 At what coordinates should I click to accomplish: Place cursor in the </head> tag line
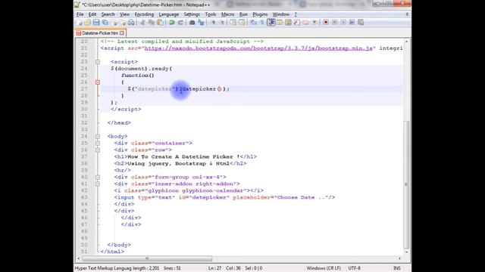tap(119, 122)
